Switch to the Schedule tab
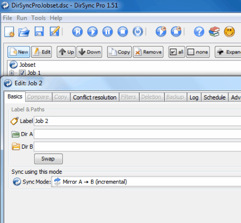 (215, 97)
